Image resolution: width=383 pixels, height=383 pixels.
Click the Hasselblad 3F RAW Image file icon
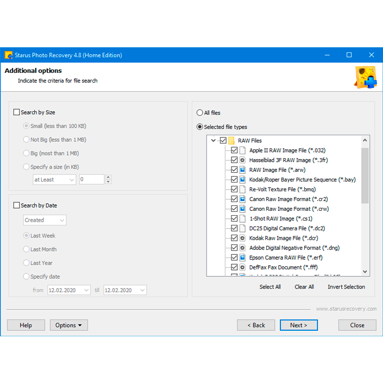pos(242,160)
